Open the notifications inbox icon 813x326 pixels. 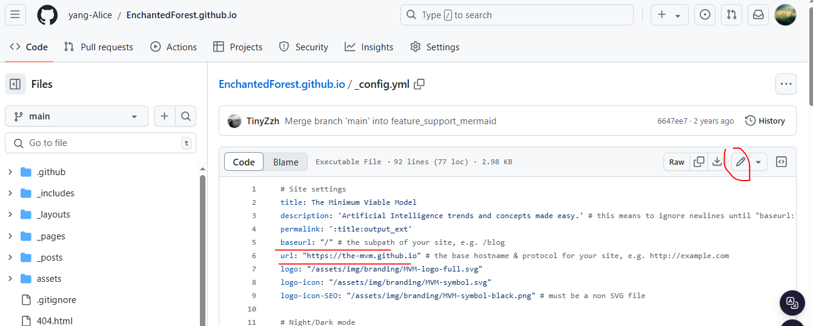(758, 15)
